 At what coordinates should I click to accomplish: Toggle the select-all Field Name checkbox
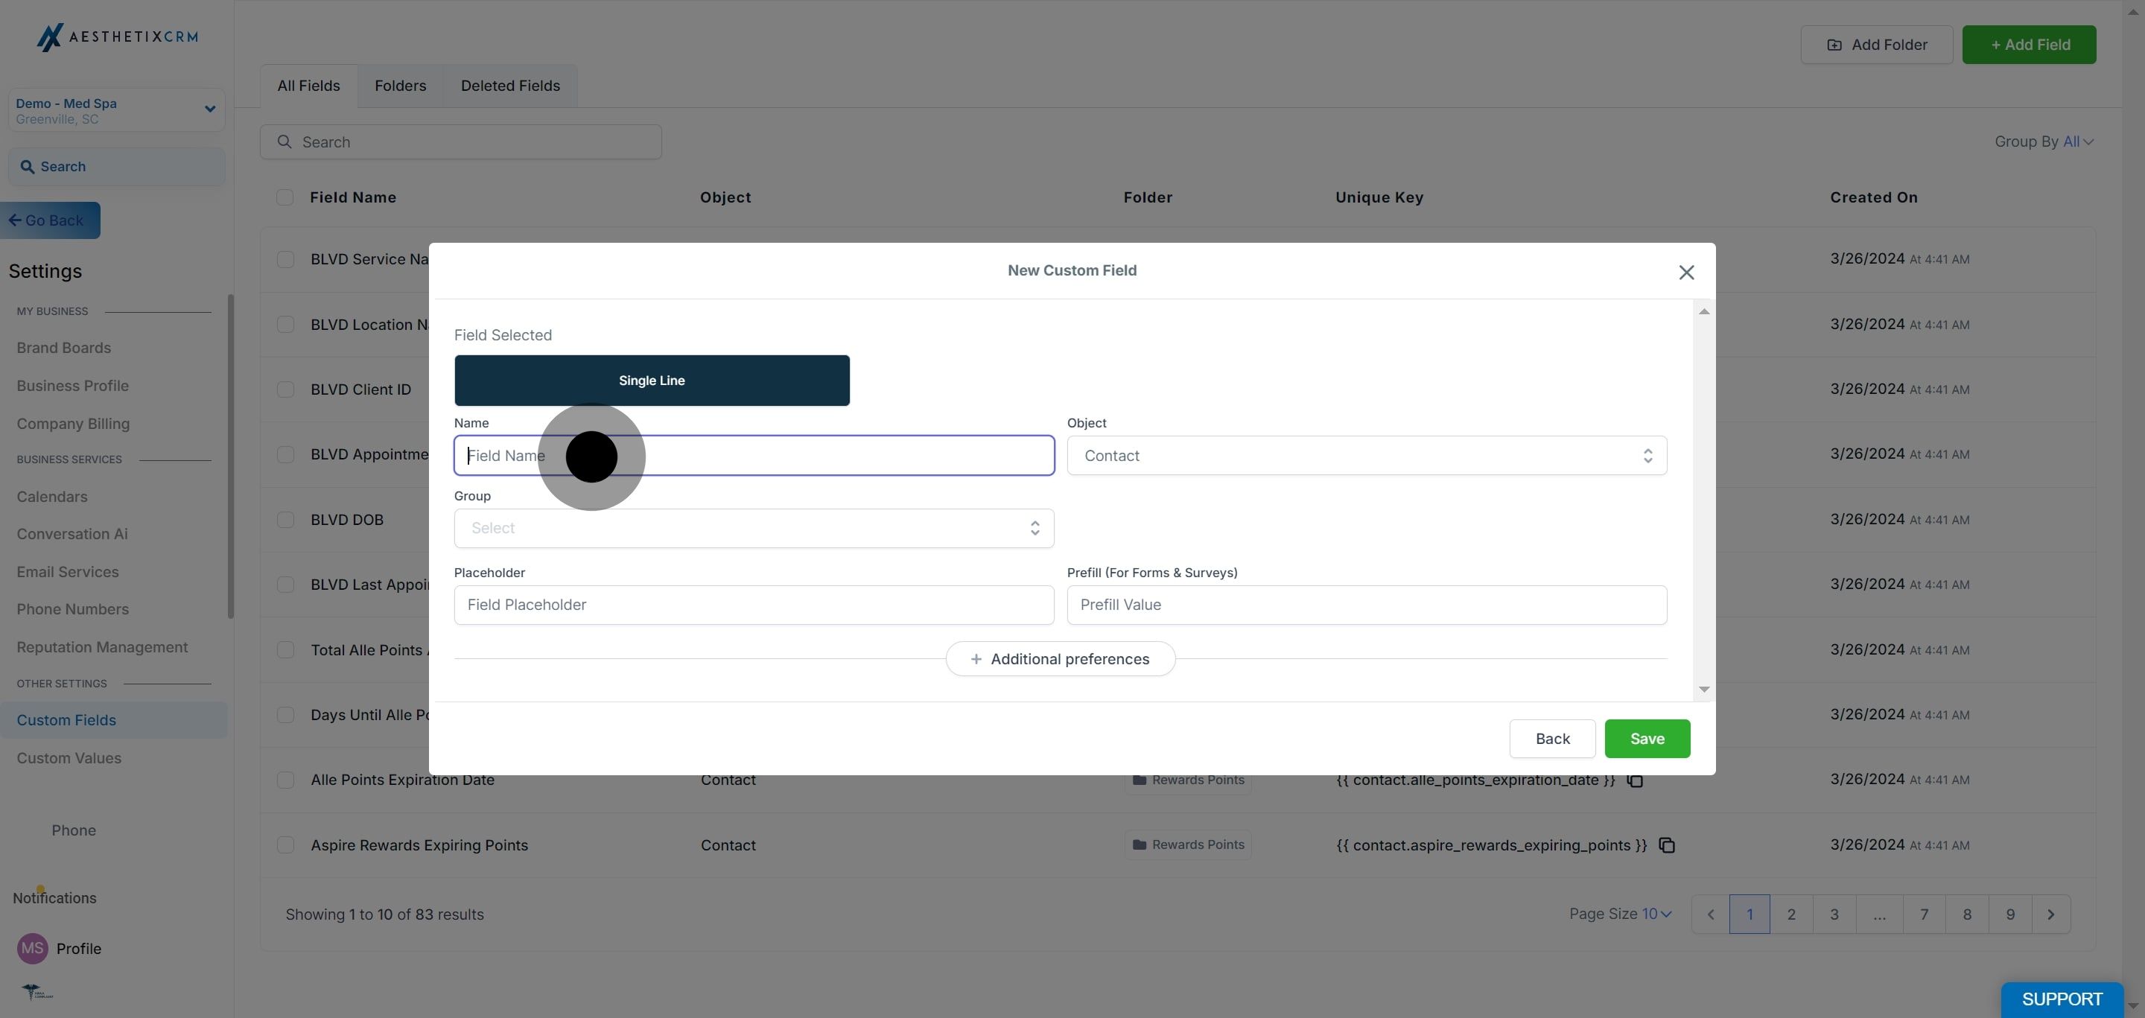coord(285,197)
